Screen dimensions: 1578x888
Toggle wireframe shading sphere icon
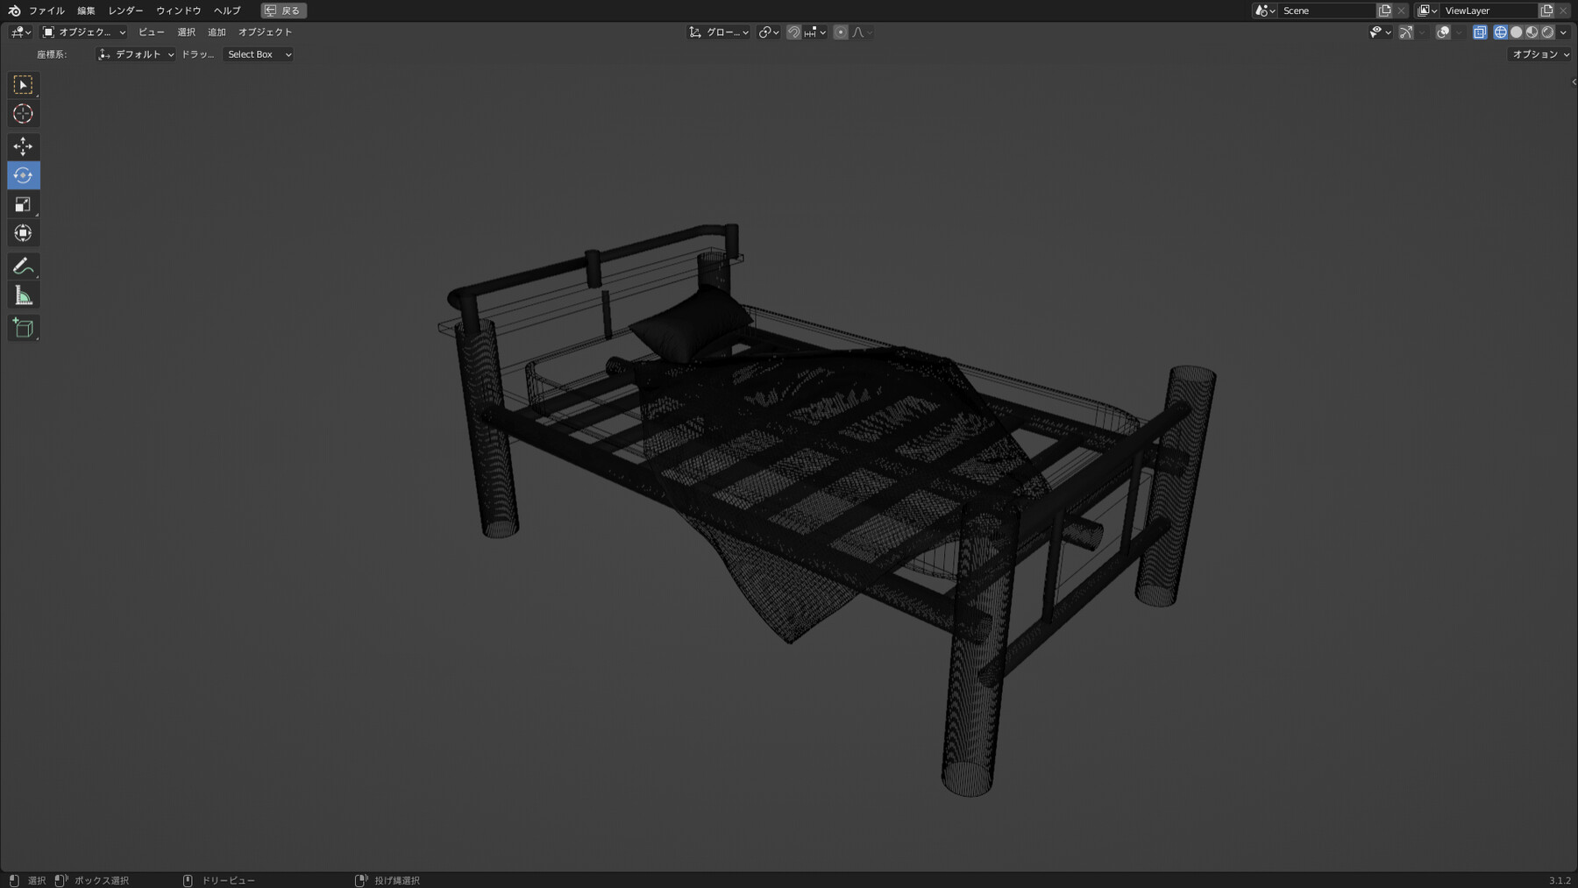coord(1502,32)
